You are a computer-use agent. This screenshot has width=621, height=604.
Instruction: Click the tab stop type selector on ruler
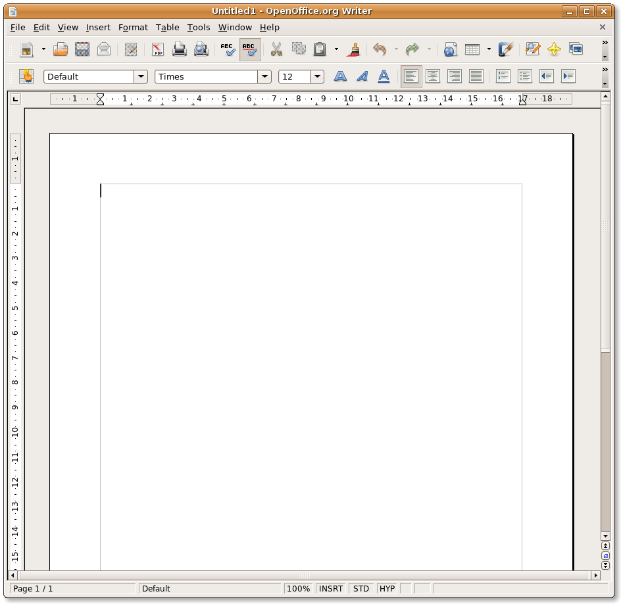click(x=15, y=99)
